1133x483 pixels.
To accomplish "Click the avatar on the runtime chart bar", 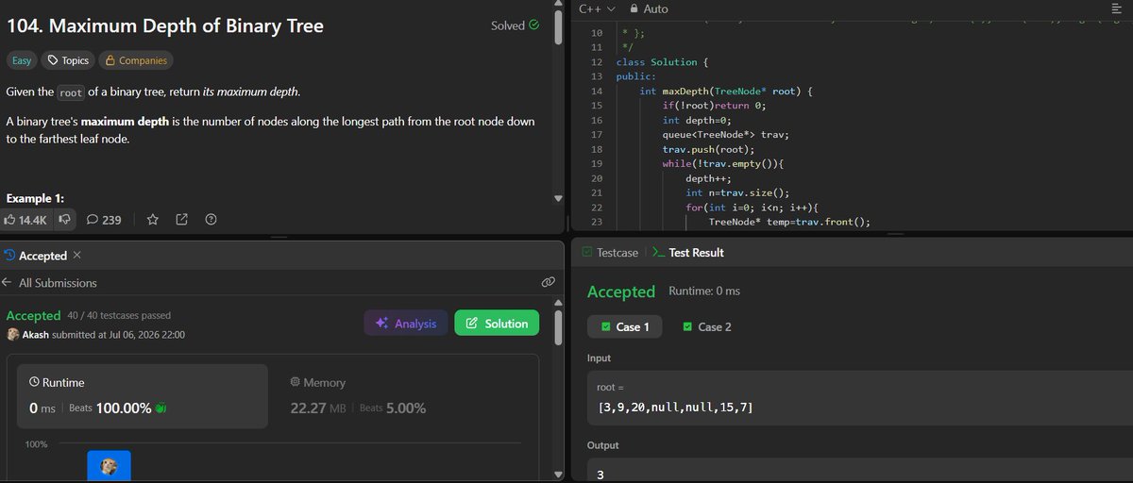I will point(110,466).
